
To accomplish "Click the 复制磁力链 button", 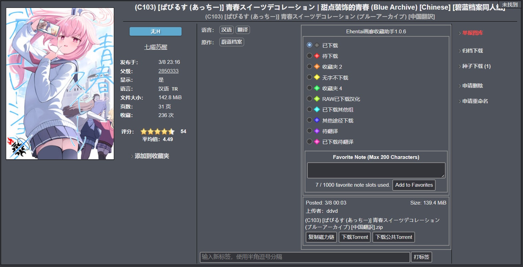I will pos(321,237).
